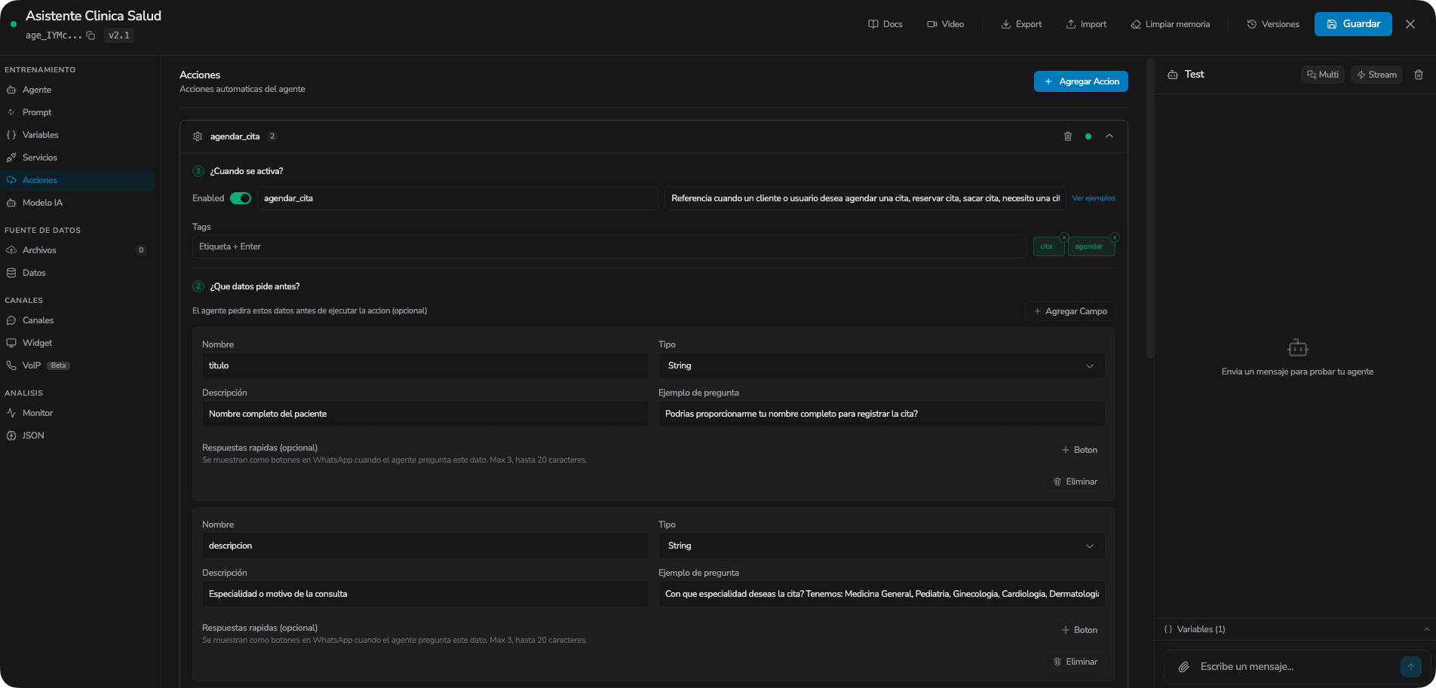This screenshot has width=1436, height=688.
Task: Open the Docs link
Action: coord(885,24)
